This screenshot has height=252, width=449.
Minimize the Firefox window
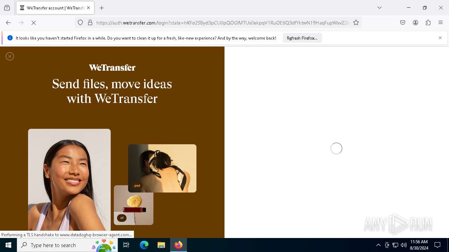(x=409, y=8)
